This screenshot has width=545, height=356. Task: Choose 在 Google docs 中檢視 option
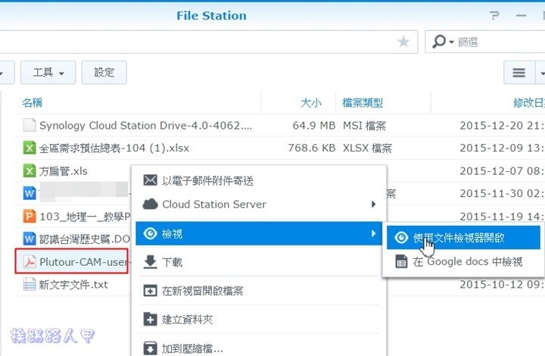[x=467, y=262]
